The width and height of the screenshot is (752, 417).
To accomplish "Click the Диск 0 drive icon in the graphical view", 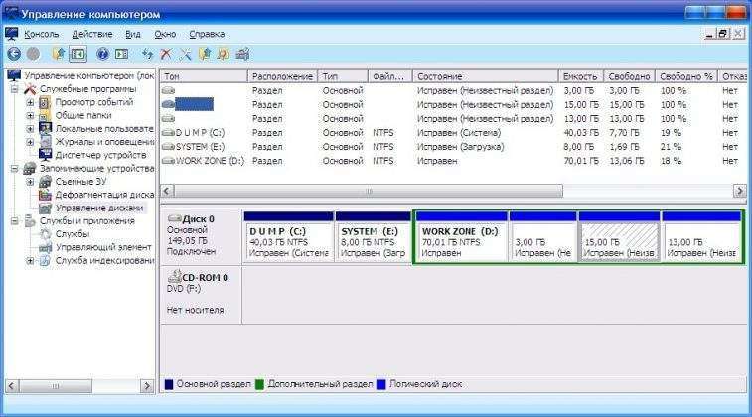I will [x=175, y=218].
